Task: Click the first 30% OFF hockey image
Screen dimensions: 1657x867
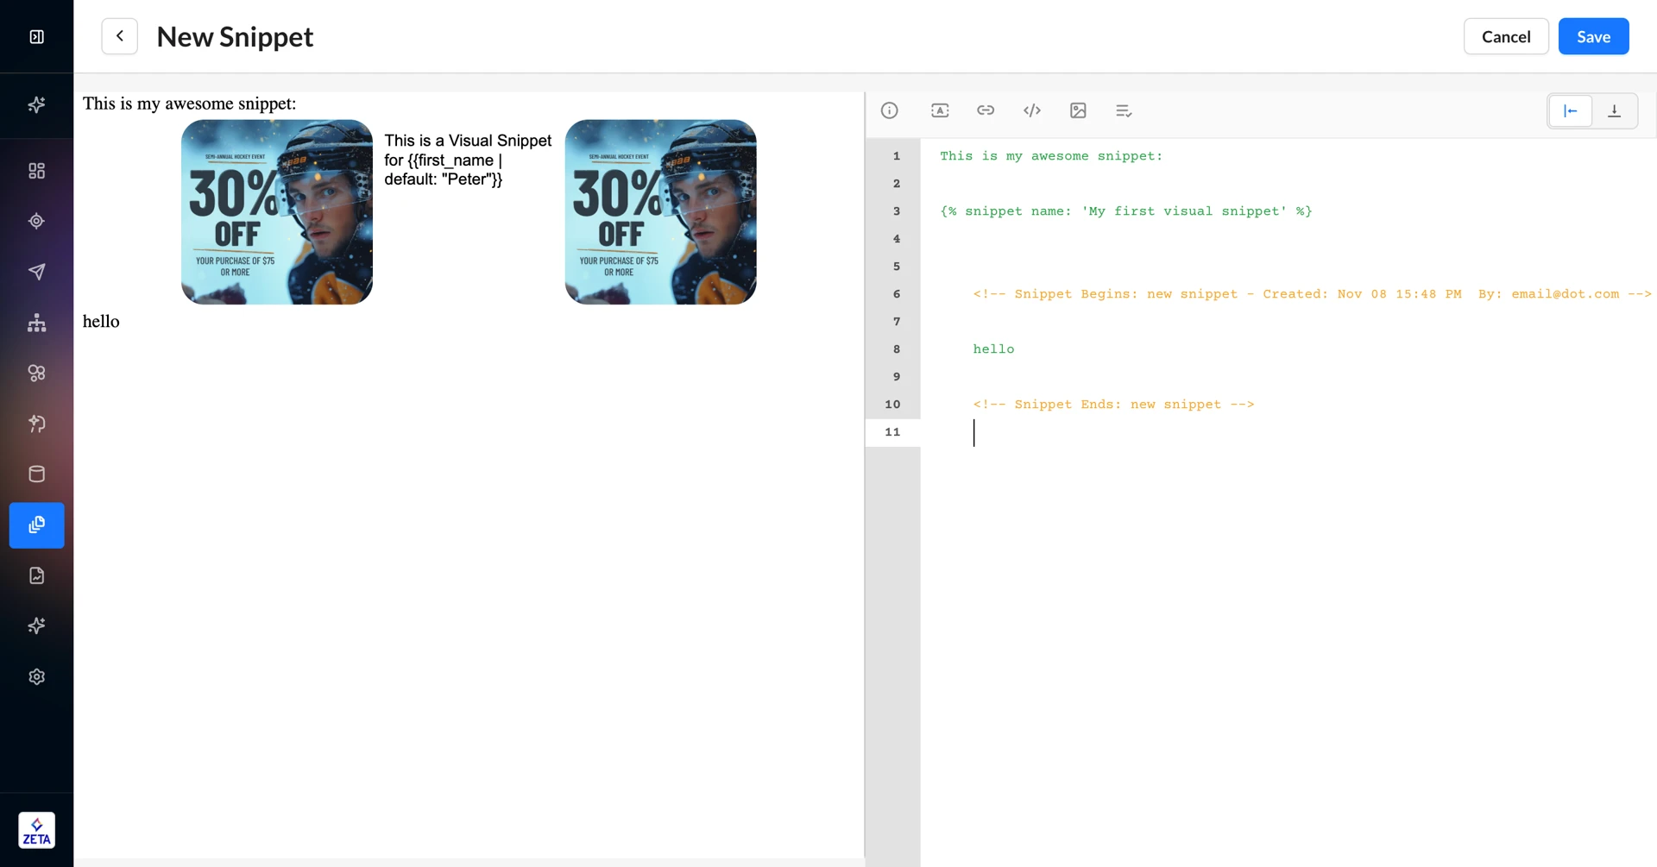Action: pos(277,212)
